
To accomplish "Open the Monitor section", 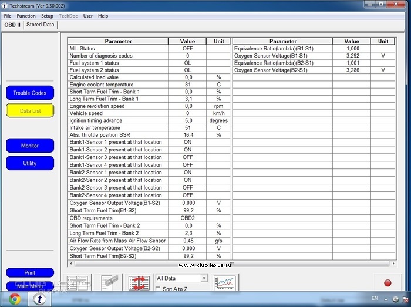I will tap(30, 146).
